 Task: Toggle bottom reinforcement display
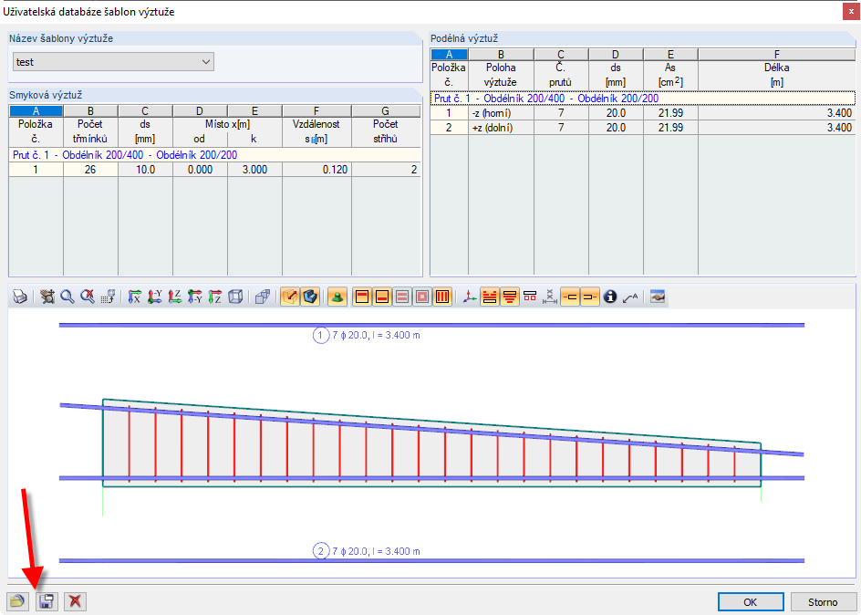click(382, 297)
